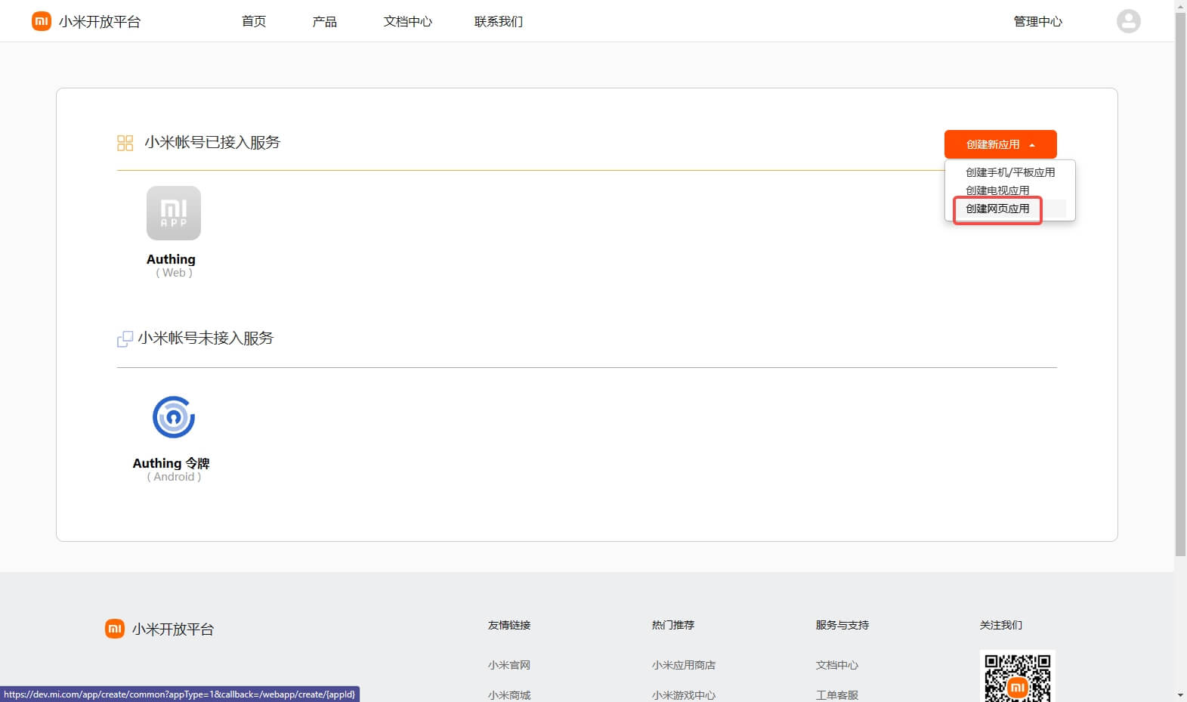1187x702 pixels.
Task: Go to 首页 in top navigation
Action: click(254, 21)
